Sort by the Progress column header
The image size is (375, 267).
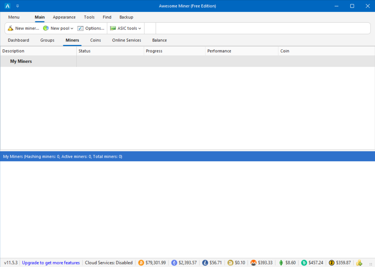point(175,51)
